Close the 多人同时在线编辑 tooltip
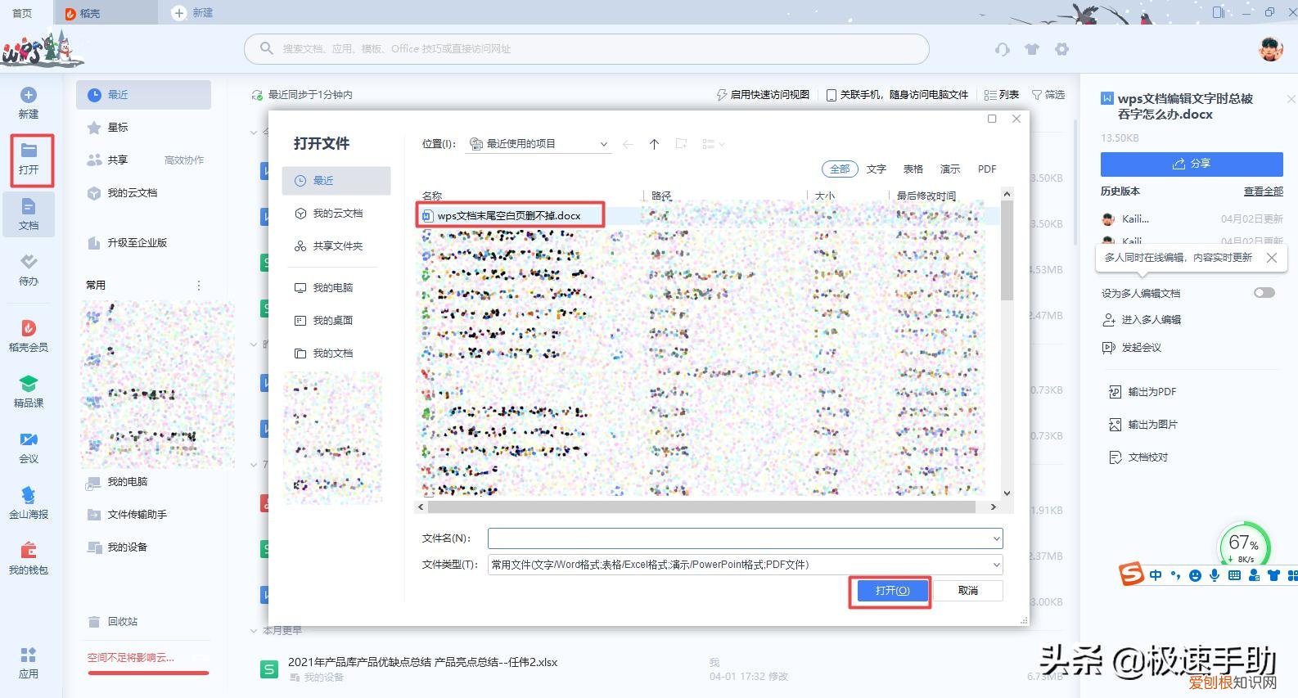 [1271, 258]
